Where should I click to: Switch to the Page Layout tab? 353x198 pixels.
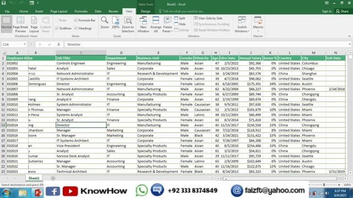tap(59, 11)
